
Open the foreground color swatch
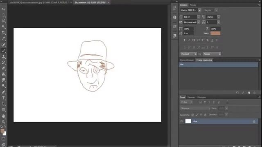tap(2, 131)
